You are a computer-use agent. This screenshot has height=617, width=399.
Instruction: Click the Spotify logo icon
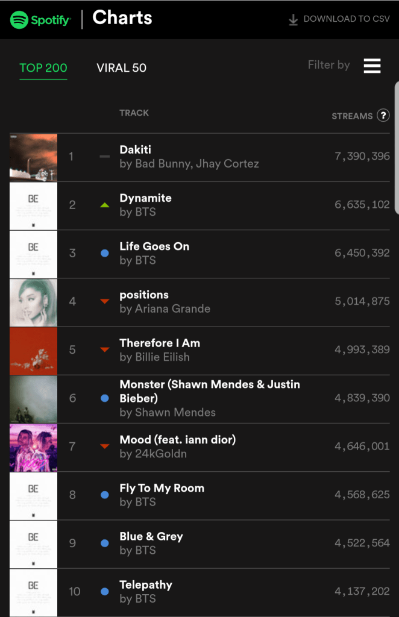[x=19, y=19]
